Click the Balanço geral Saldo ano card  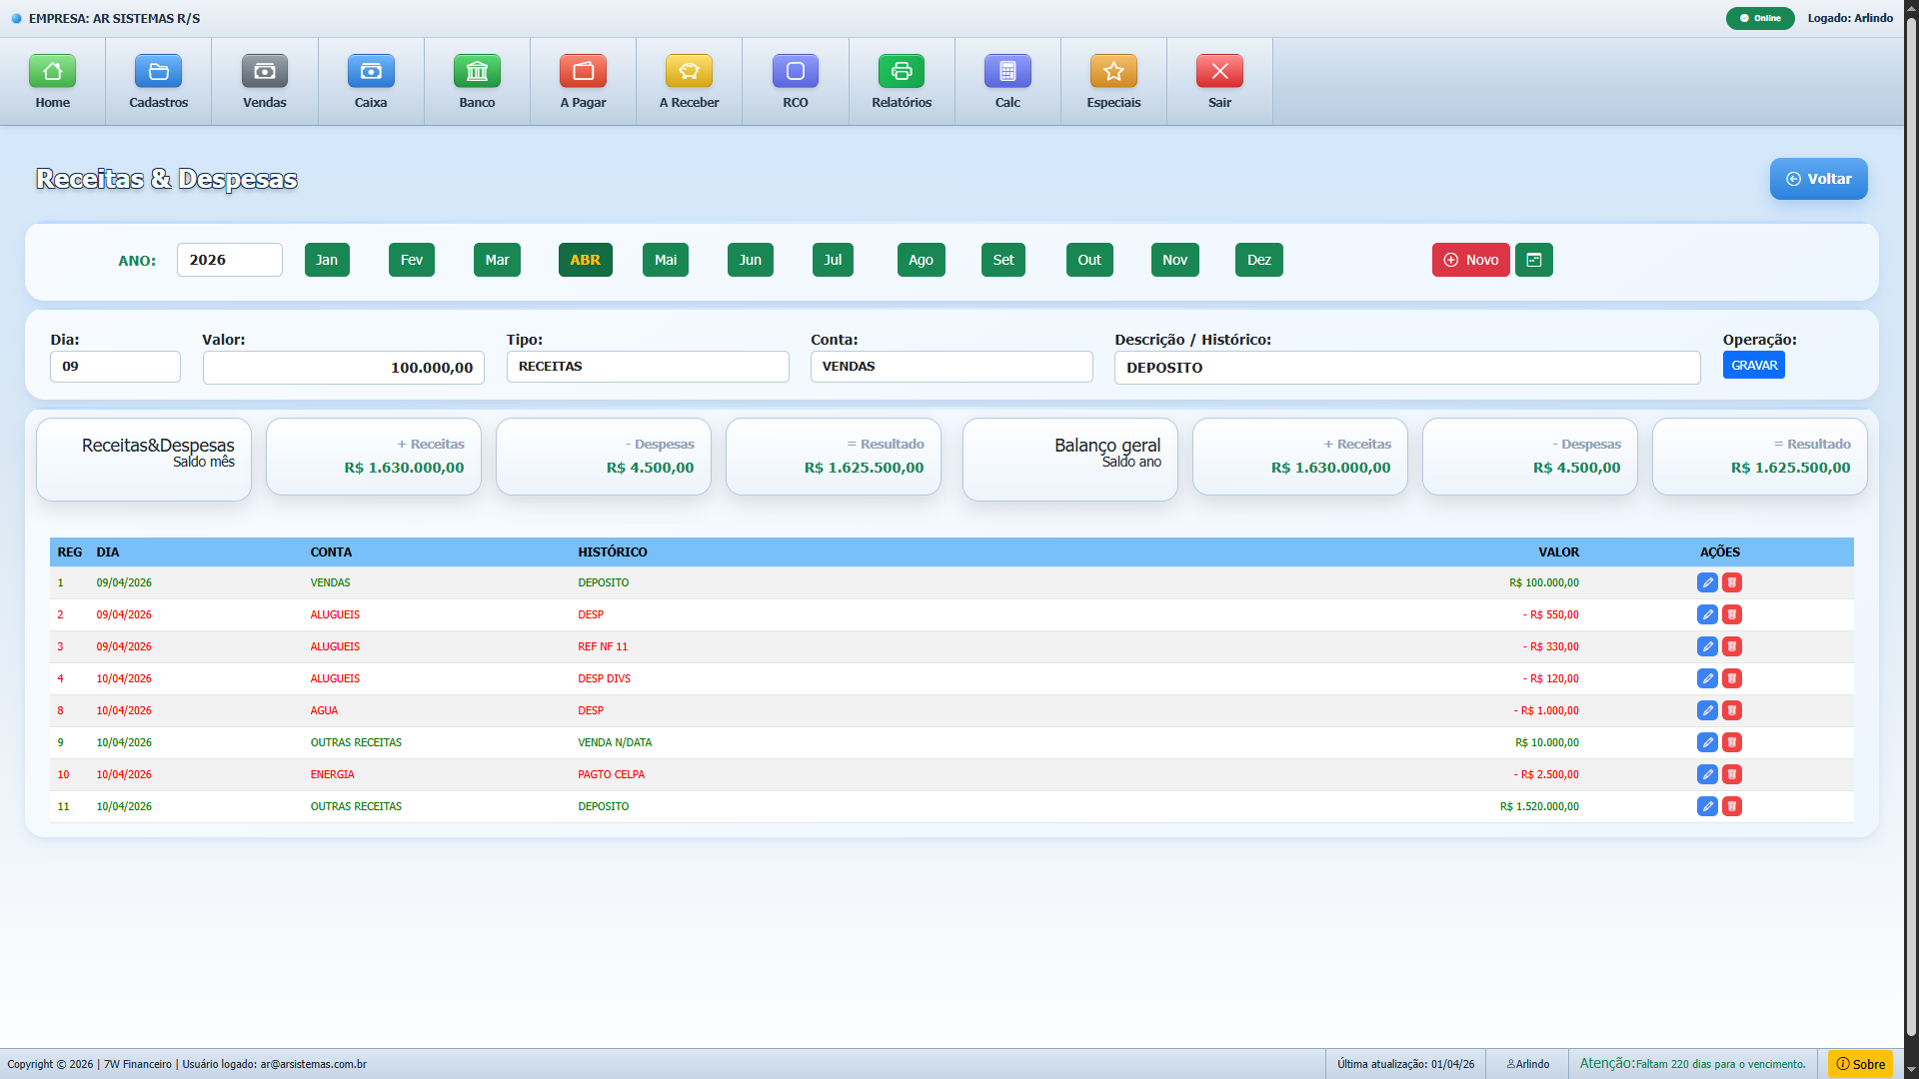coord(1070,459)
